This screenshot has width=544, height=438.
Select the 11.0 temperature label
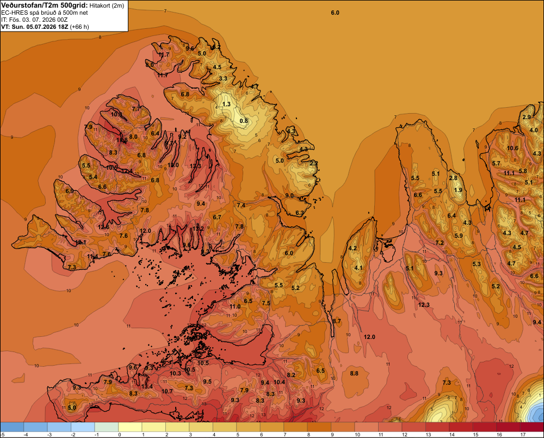[x=235, y=306]
